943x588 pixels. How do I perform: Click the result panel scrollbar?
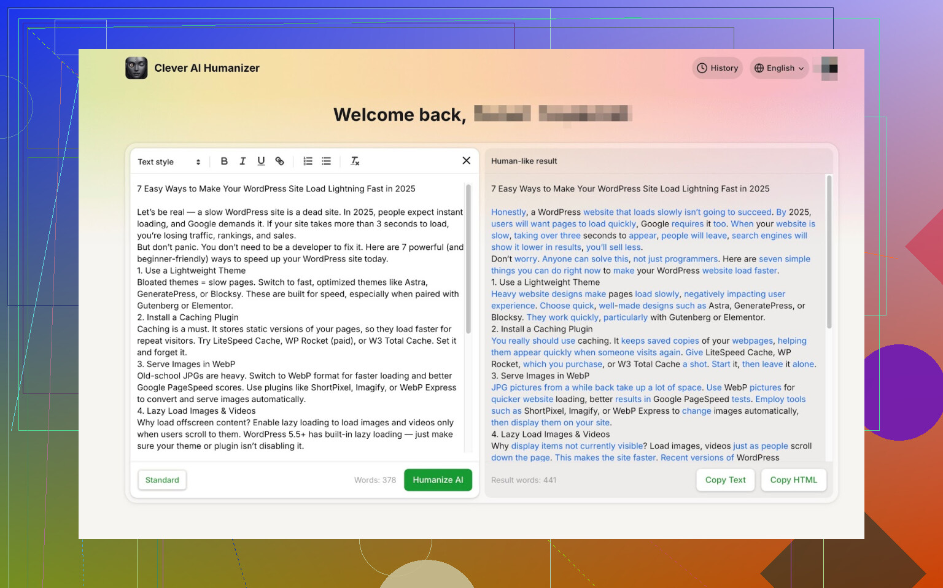(829, 252)
